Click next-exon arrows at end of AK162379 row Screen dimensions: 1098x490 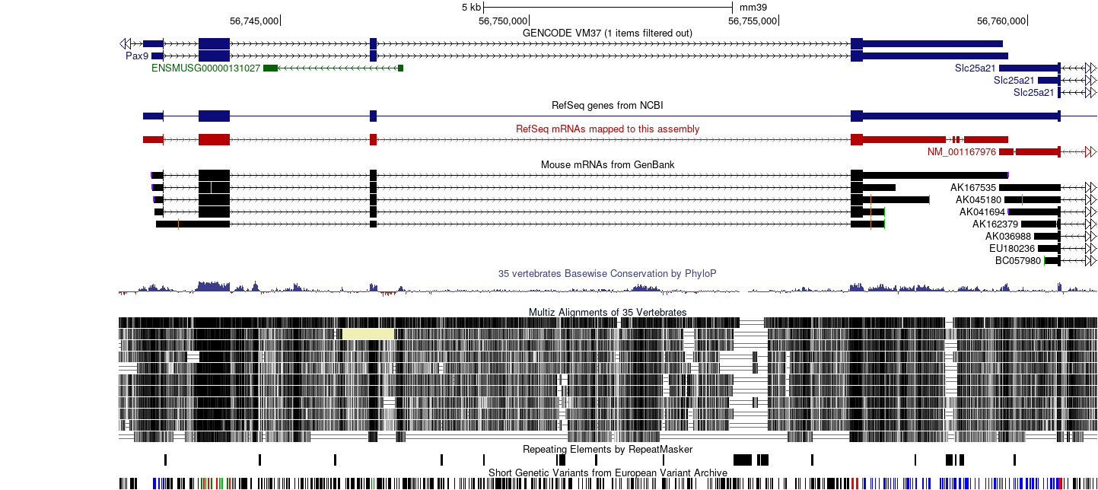[1090, 224]
